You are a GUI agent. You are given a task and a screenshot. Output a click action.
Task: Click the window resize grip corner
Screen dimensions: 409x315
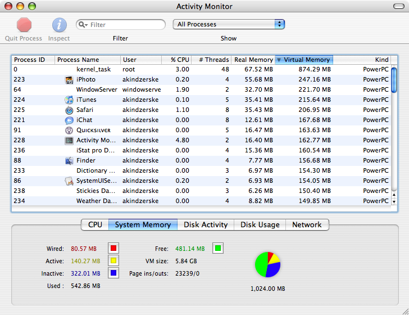pos(405,311)
